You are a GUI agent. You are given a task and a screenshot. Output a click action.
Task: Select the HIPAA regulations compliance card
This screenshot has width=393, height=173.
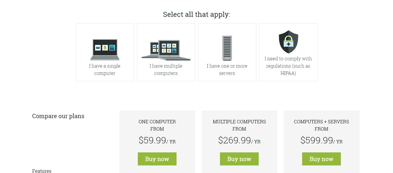288,52
